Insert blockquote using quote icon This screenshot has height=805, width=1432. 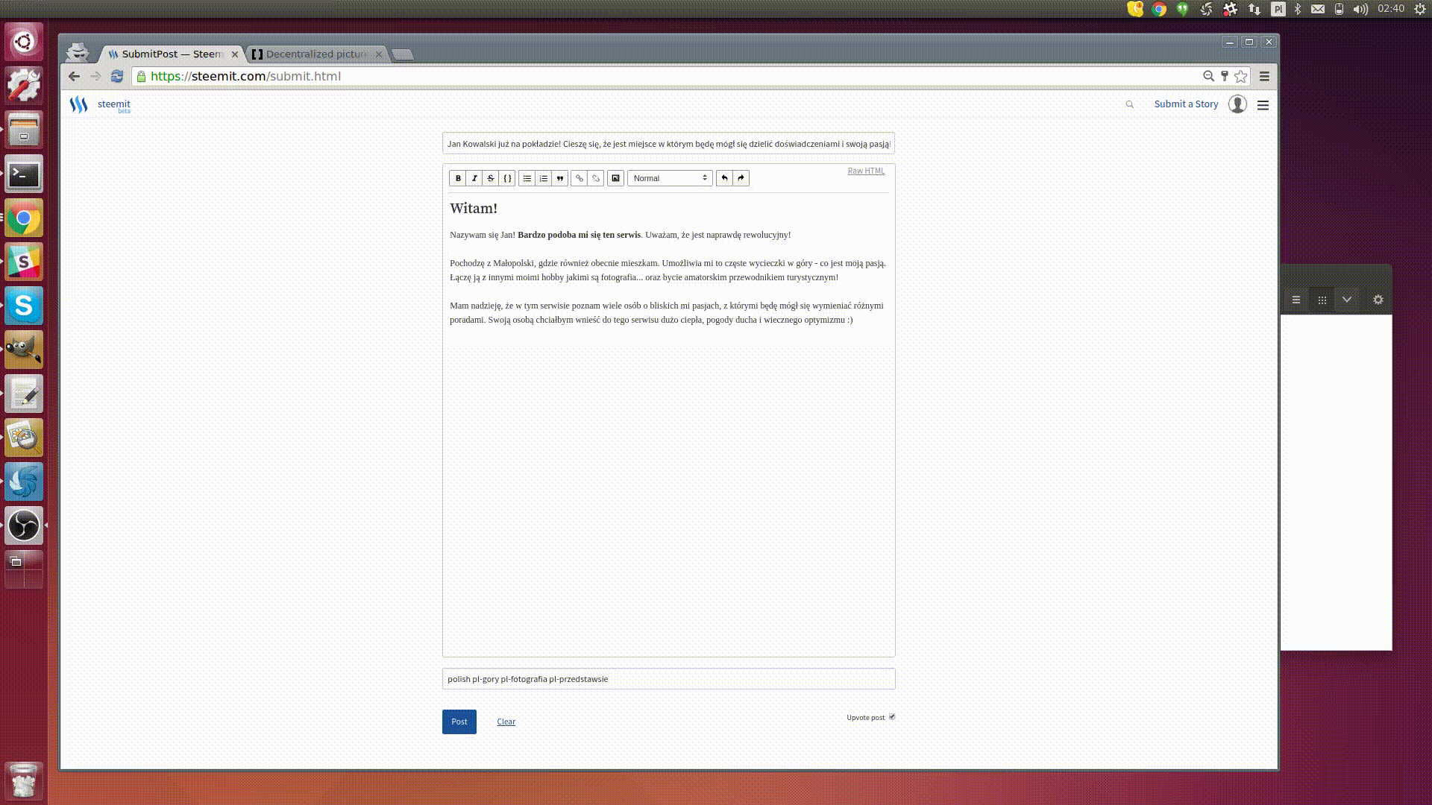(x=560, y=178)
